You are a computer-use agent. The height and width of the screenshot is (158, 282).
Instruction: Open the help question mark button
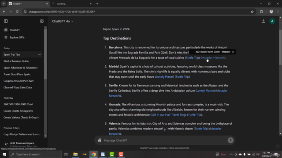(278, 146)
